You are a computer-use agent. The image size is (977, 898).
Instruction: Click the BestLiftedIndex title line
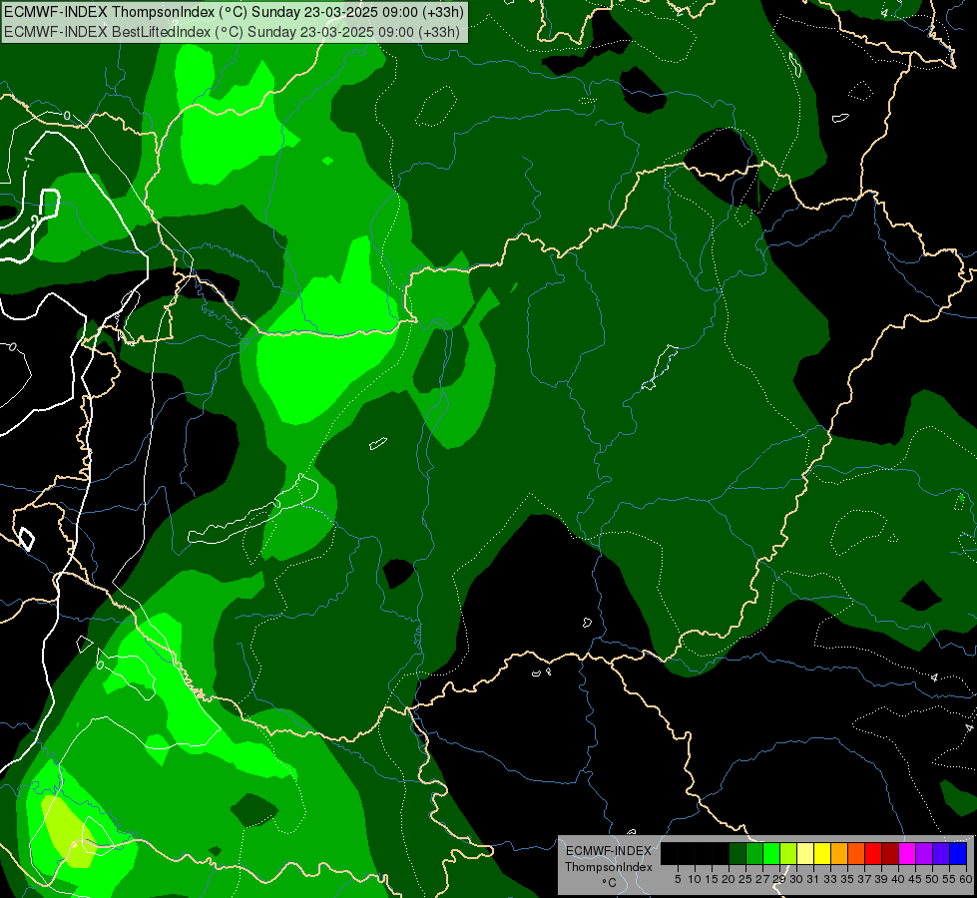[x=232, y=32]
